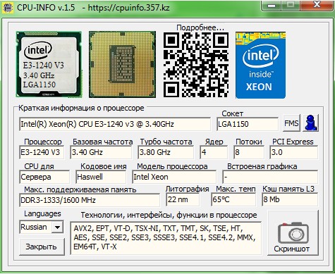Click the Технологии, интерфейсы, функции label
The height and width of the screenshot is (274, 335).
(169, 215)
